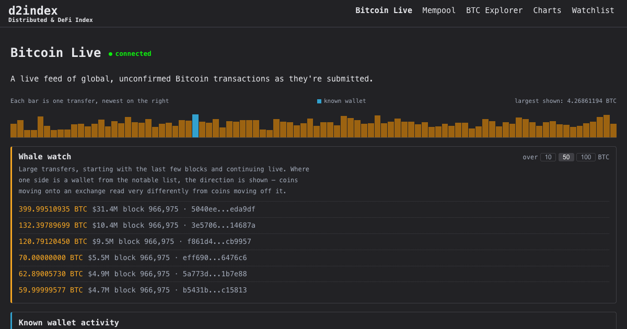Image resolution: width=627 pixels, height=329 pixels.
Task: Open transaction 5040ee...eda9df
Action: coord(223,209)
